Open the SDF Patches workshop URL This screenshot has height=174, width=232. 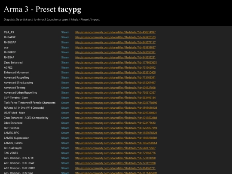click(116, 128)
